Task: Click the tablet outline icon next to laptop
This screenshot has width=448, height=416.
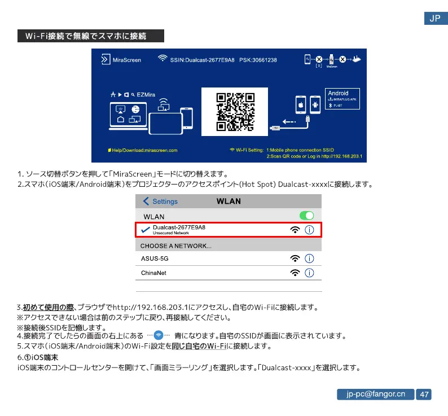Action: tap(166, 124)
